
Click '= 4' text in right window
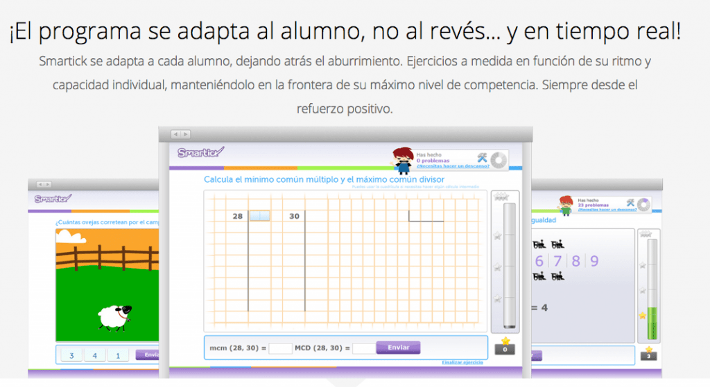pyautogui.click(x=539, y=308)
